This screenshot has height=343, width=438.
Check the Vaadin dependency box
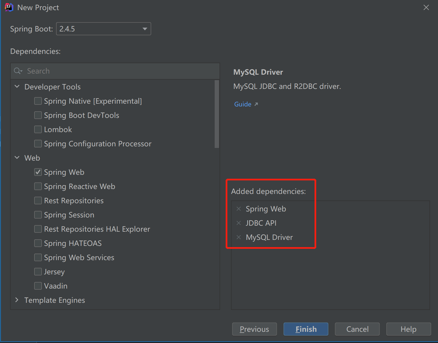38,286
